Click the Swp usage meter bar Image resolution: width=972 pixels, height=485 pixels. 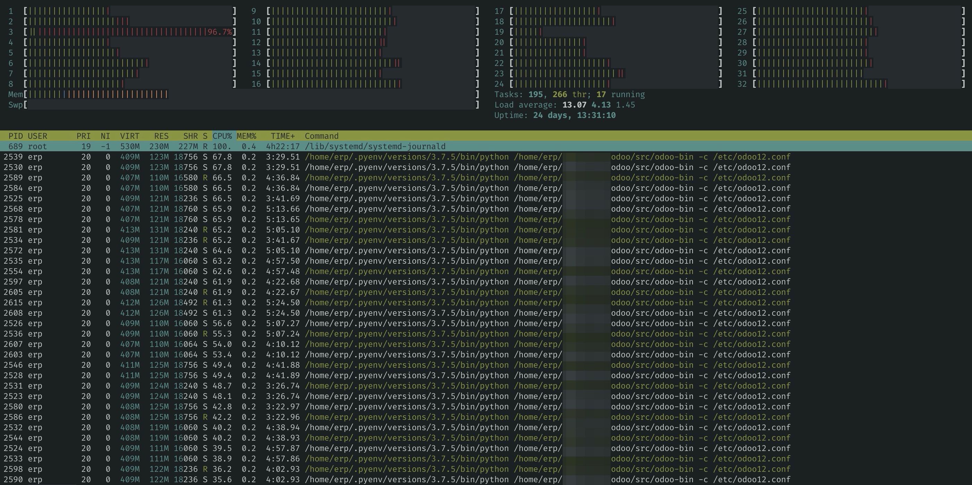tap(251, 105)
